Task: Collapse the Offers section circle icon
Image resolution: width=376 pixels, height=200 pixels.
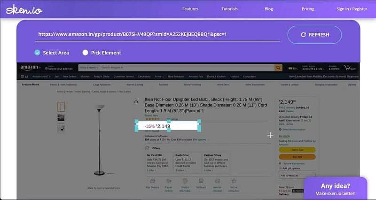Action: click(x=147, y=148)
